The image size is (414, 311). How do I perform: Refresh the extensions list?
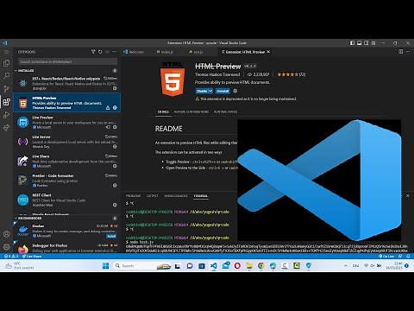tap(100, 52)
